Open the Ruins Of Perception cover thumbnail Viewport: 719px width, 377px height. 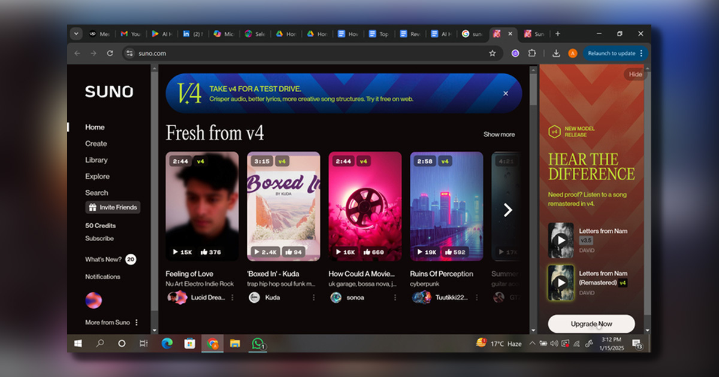coord(446,206)
